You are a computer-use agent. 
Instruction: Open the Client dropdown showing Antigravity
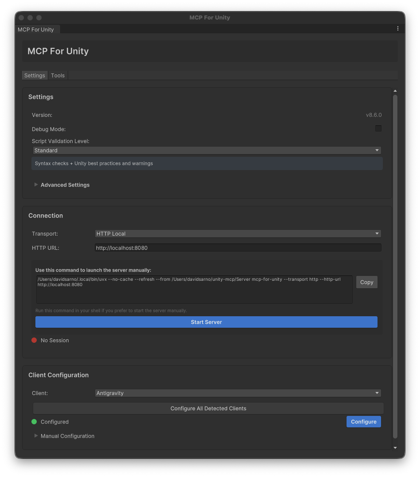click(x=238, y=393)
